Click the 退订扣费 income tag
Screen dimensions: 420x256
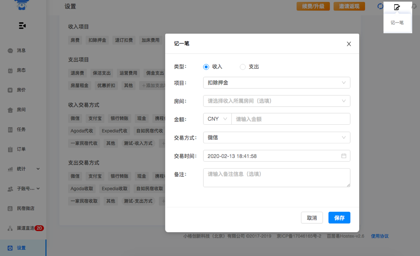pyautogui.click(x=124, y=40)
